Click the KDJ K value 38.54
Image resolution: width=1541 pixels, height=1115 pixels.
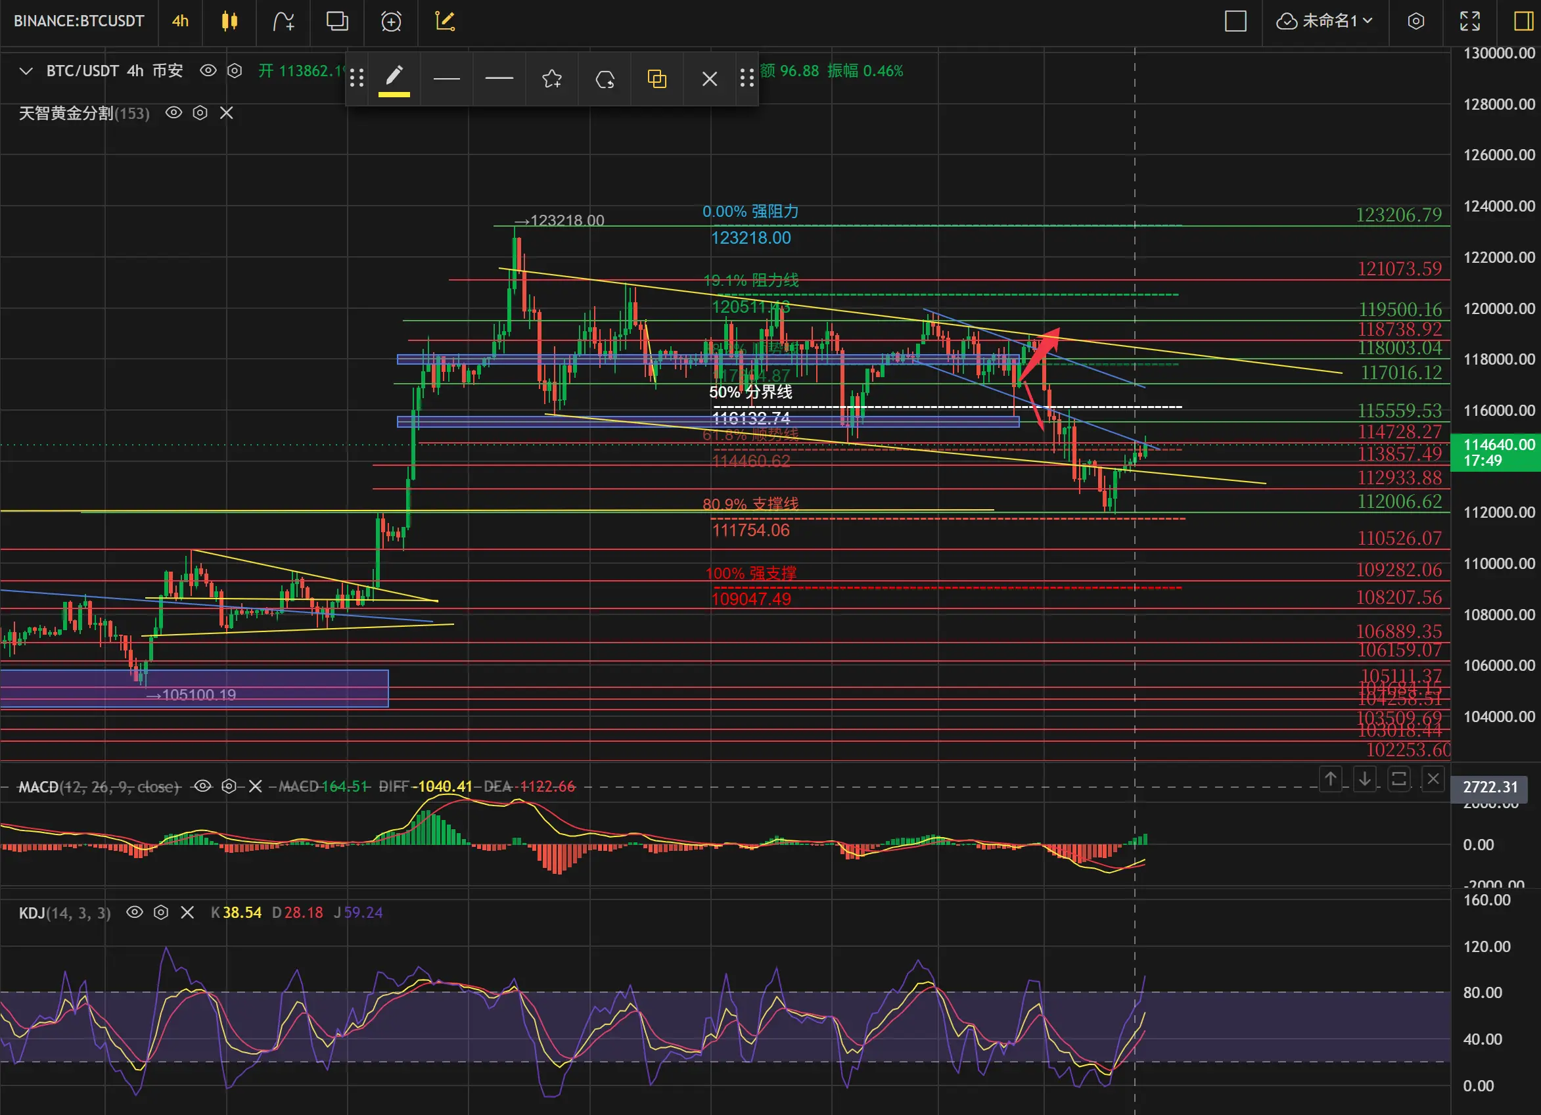pos(242,913)
